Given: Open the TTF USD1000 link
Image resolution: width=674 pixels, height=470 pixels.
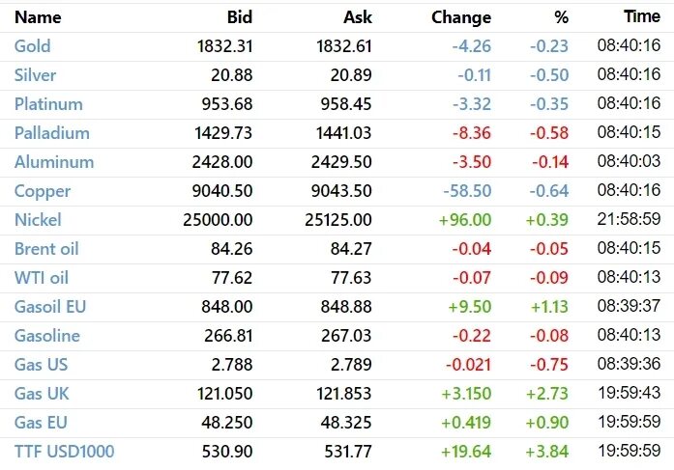Looking at the screenshot, I should [65, 452].
